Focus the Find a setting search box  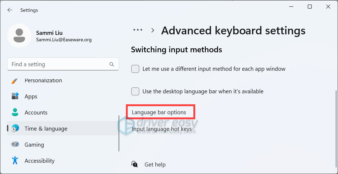click(x=59, y=64)
